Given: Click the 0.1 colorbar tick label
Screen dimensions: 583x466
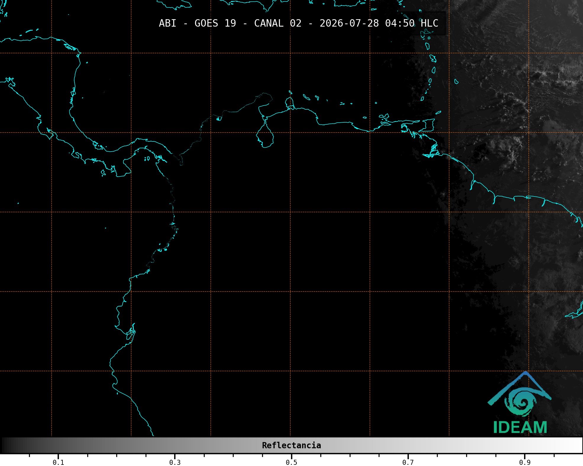Looking at the screenshot, I should (x=58, y=462).
